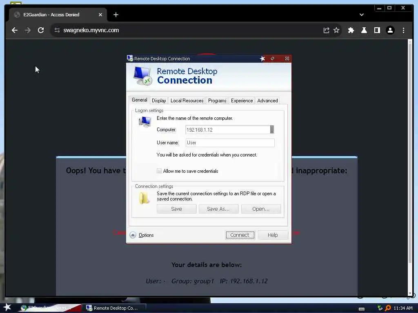Bookmark this page with the star icon
Screen dimensions: 418x313
tap(336, 30)
